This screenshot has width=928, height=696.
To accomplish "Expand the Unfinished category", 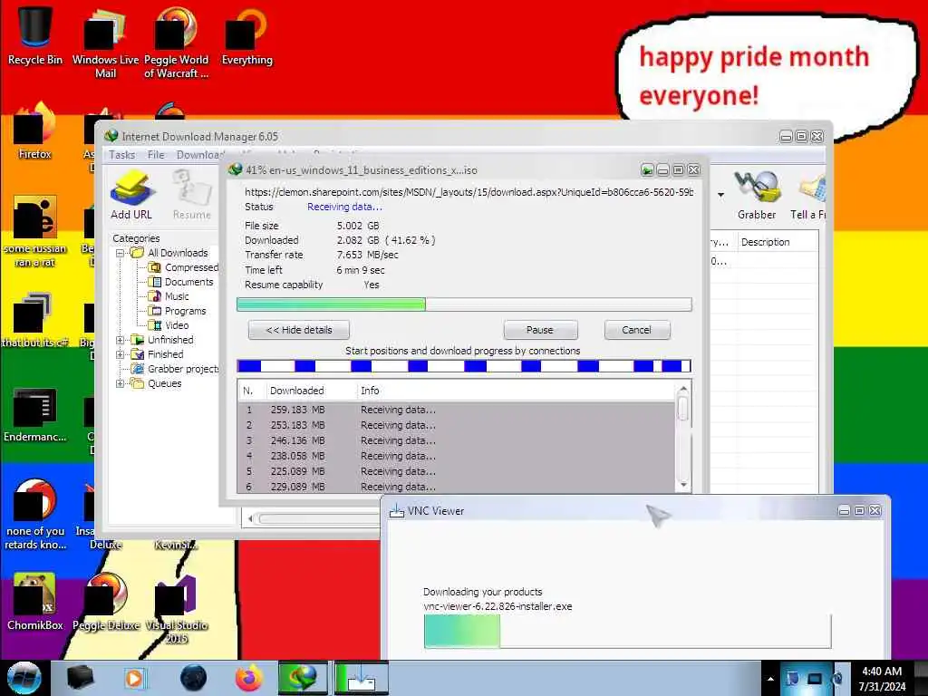I will coord(121,340).
